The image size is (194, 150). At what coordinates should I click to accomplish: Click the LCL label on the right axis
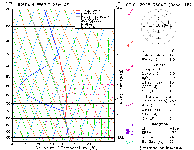click(x=121, y=137)
